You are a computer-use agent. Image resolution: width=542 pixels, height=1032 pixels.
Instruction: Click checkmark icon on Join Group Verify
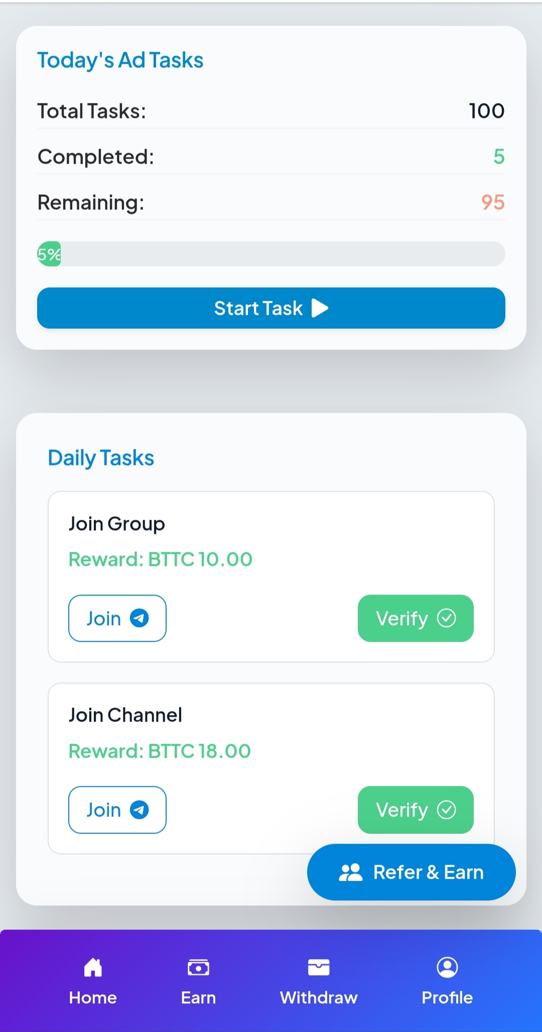click(x=447, y=618)
